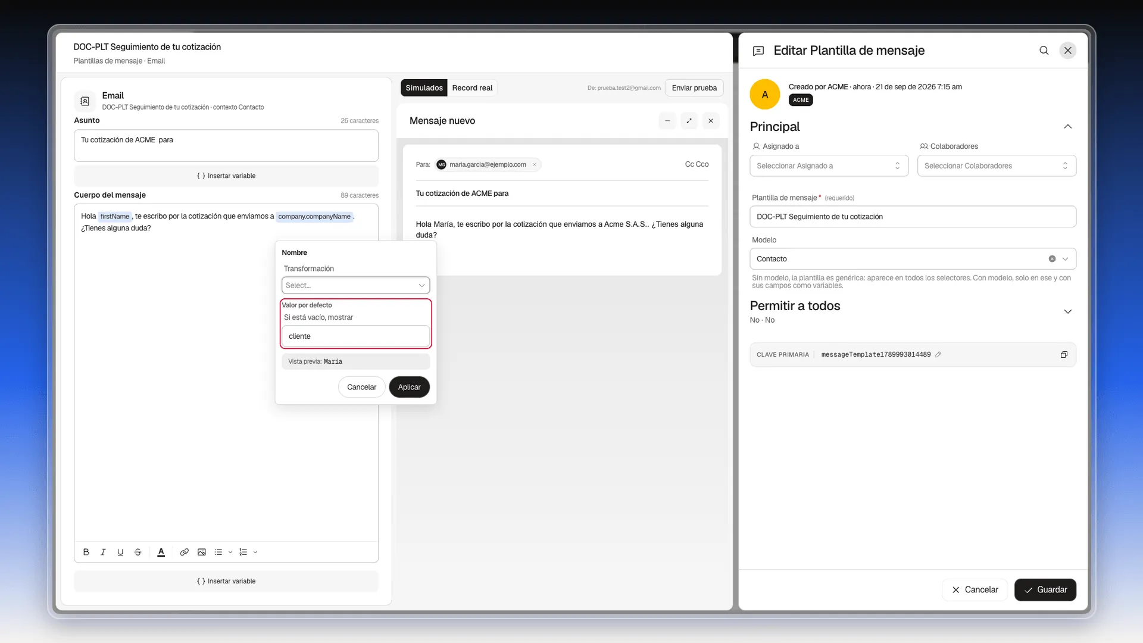Switch to Record real tab
Image resolution: width=1143 pixels, height=643 pixels.
click(472, 88)
